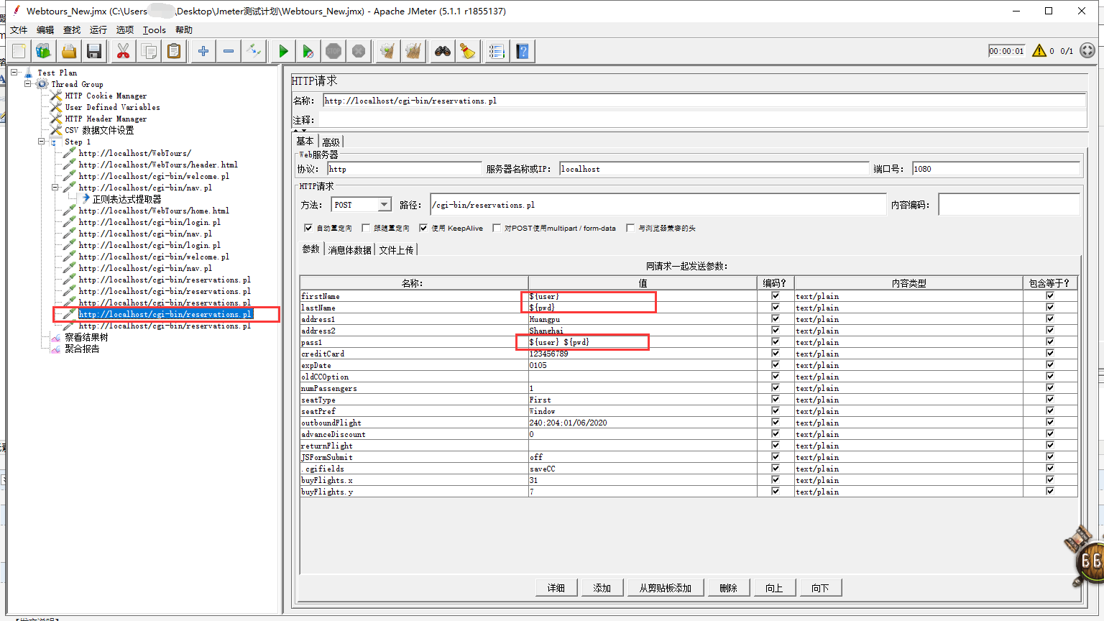Click the Cut scissors icon
The image size is (1104, 621).
click(123, 51)
